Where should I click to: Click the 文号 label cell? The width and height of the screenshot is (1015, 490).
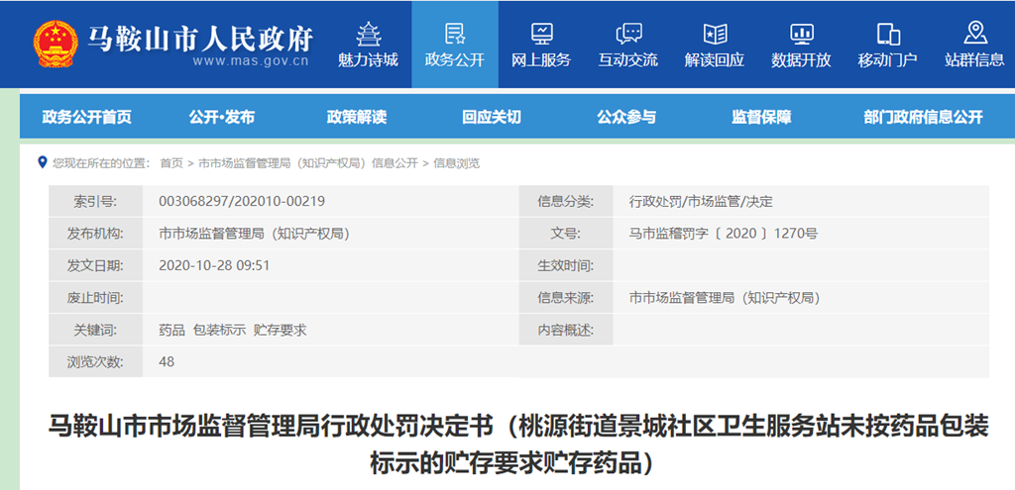click(x=566, y=234)
